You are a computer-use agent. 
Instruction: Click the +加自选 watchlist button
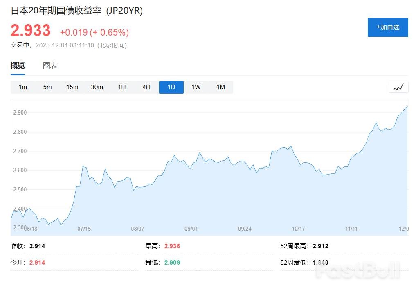[387, 27]
